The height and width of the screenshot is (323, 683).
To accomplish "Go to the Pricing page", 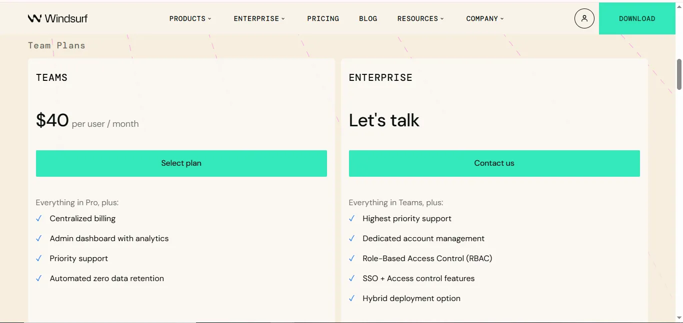I will pos(323,18).
